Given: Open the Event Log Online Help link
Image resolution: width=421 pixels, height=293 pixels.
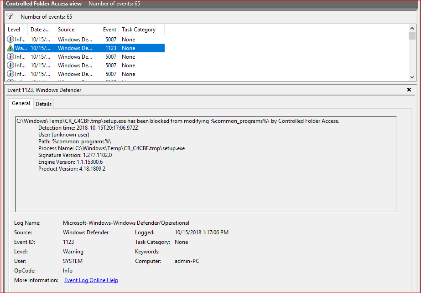Looking at the screenshot, I should [91, 280].
